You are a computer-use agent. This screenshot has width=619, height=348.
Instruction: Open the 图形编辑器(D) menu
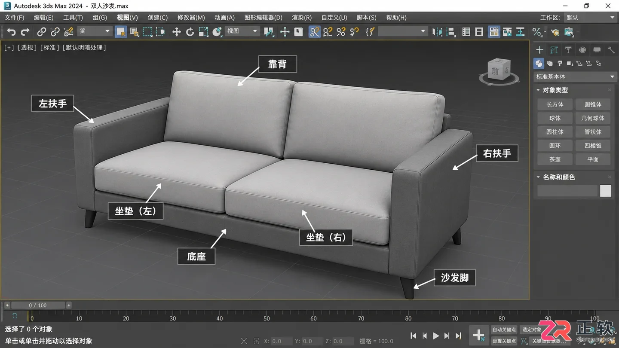[264, 18]
